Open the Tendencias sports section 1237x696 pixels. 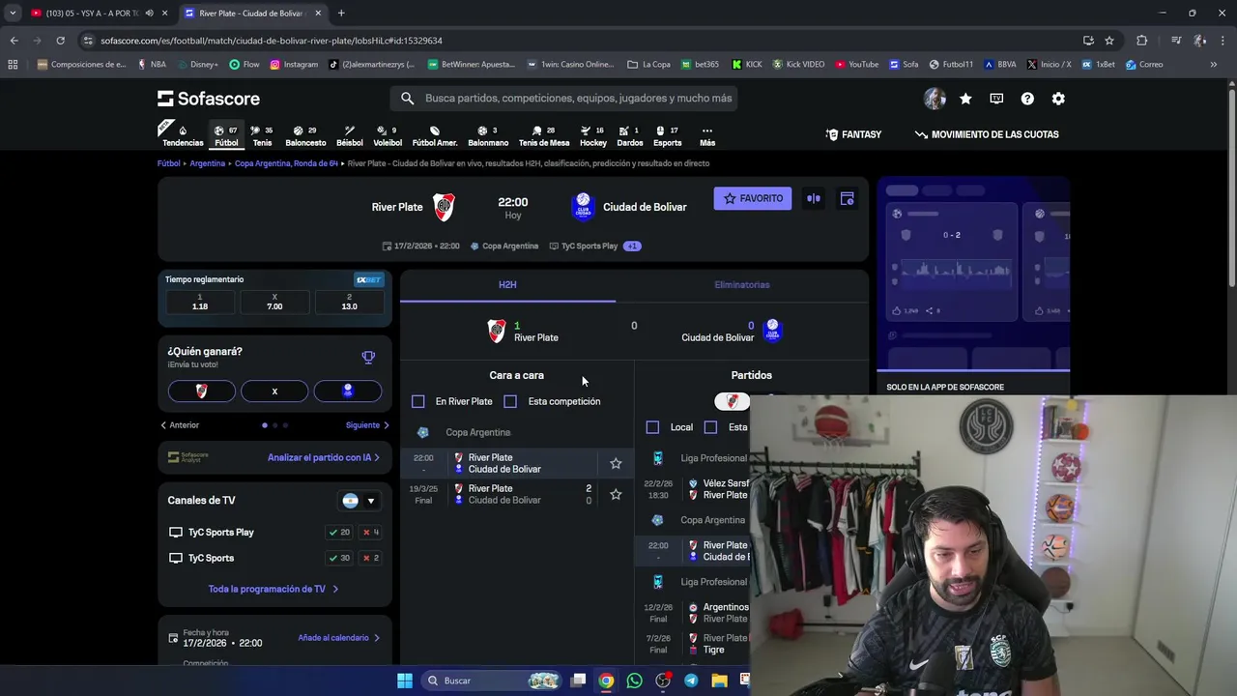click(x=182, y=135)
